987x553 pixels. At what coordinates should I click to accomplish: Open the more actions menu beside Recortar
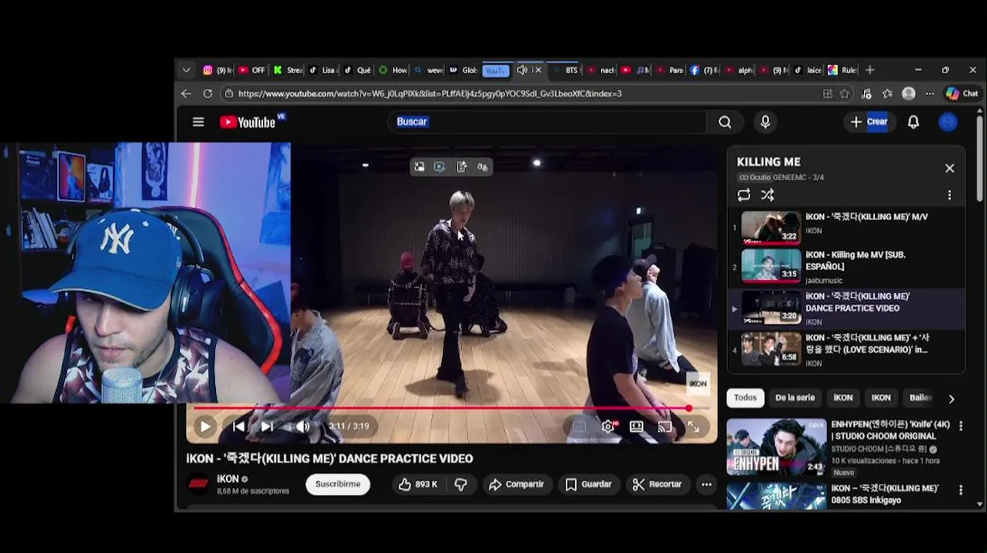pos(706,485)
